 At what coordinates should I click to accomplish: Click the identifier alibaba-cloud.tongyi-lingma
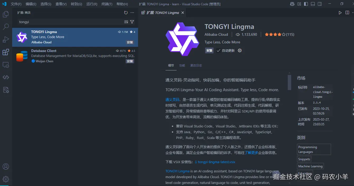click(323, 92)
